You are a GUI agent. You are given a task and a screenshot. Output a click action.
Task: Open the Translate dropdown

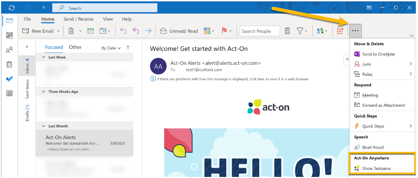[x=322, y=31]
